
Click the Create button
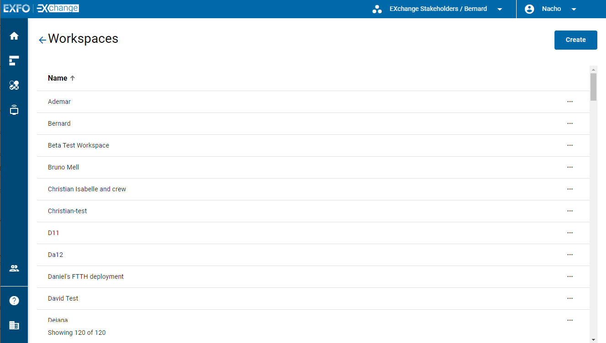(575, 40)
